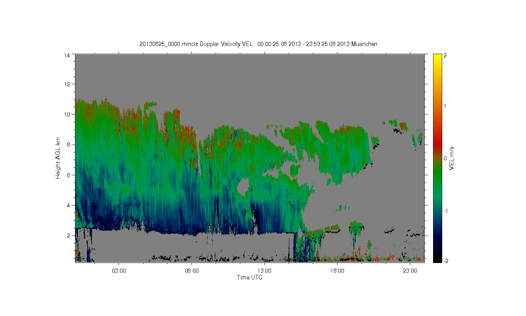Click the 2 km height tick label
The width and height of the screenshot is (526, 316).
click(x=68, y=236)
